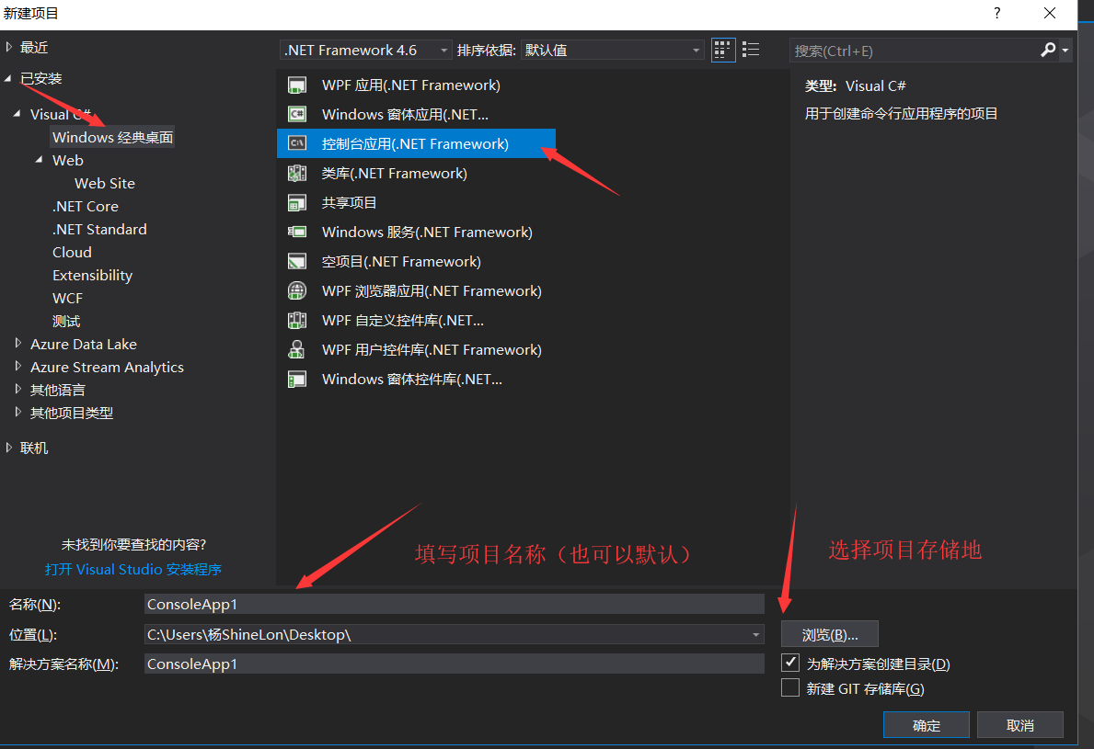
Task: Click the 名称 ConsoleApp1 input field
Action: [x=455, y=604]
